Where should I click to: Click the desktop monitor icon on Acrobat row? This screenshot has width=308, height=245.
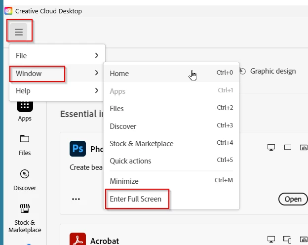click(x=271, y=239)
